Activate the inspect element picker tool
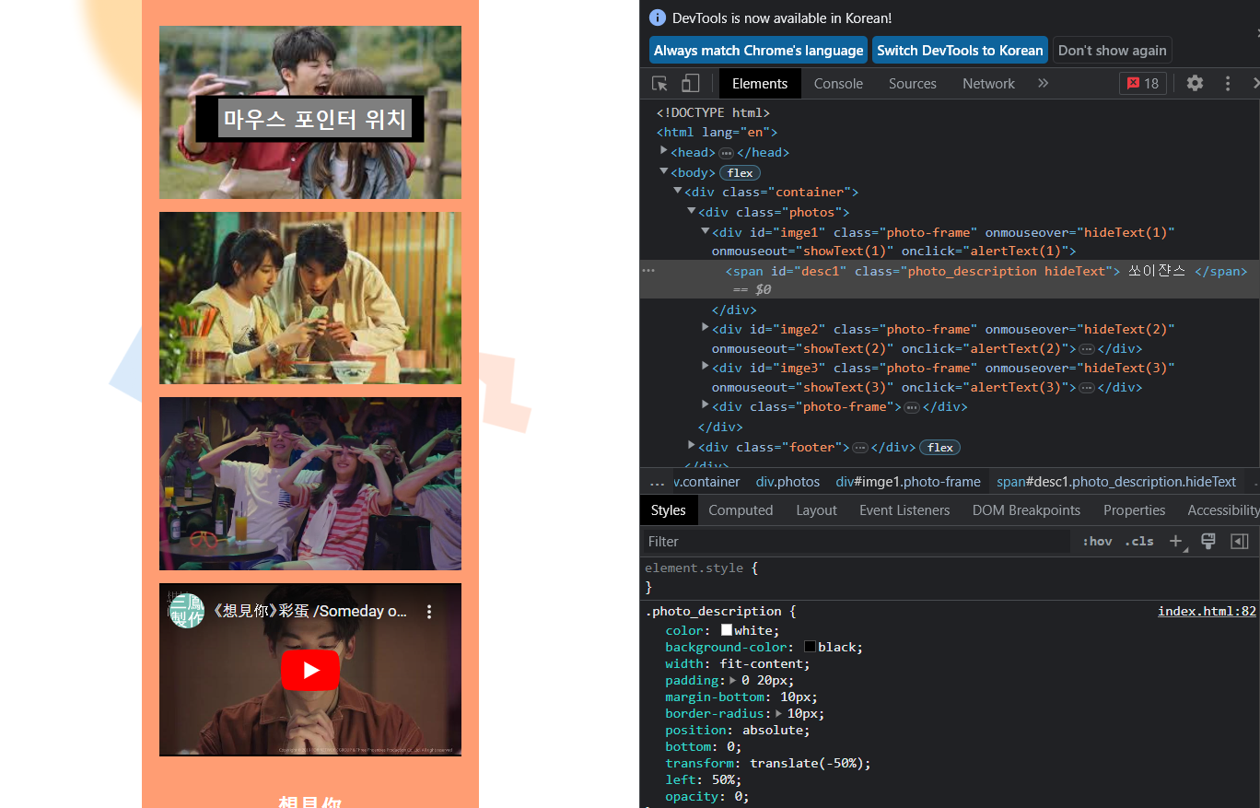1260x808 pixels. (x=659, y=84)
